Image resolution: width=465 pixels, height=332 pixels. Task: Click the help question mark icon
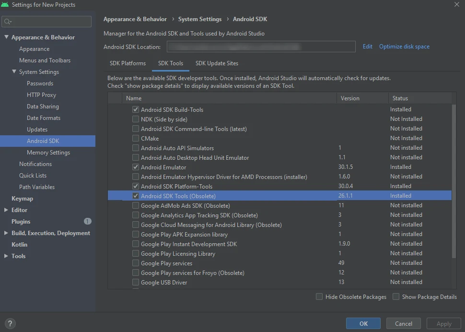click(11, 323)
